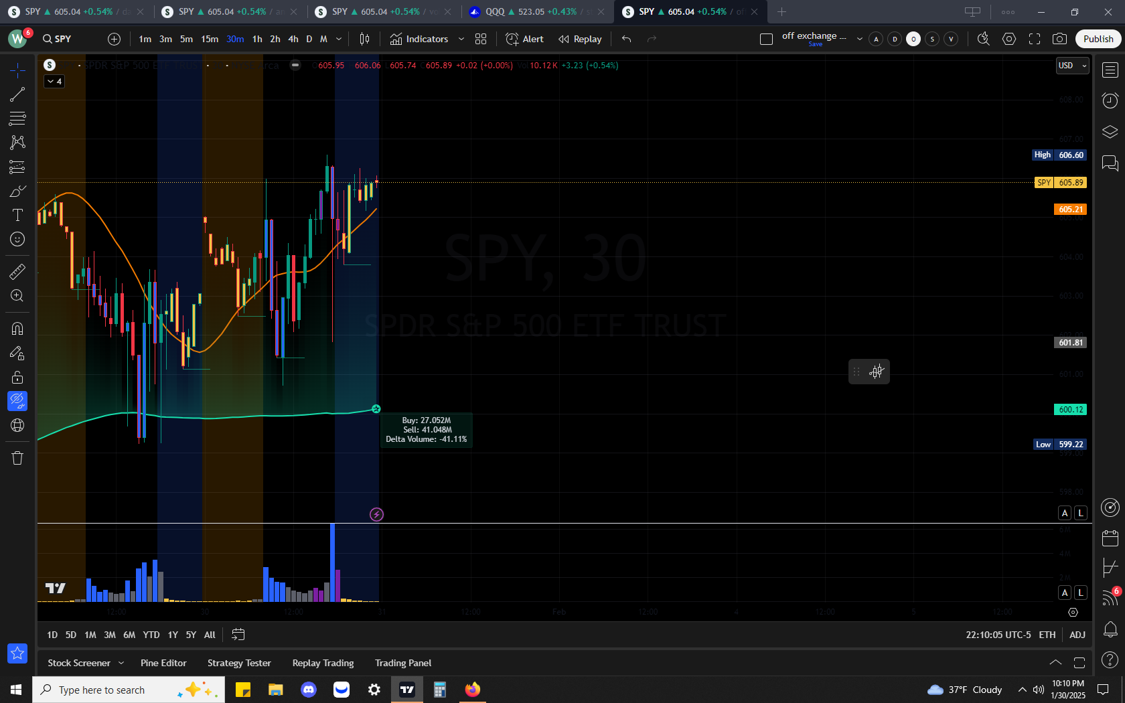Select the trend line drawing tool
This screenshot has height=703, width=1125.
[17, 94]
